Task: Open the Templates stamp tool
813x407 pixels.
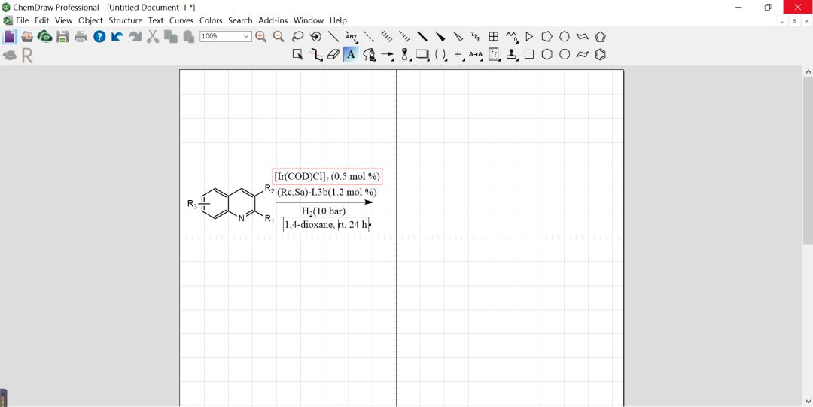Action: pyautogui.click(x=513, y=54)
